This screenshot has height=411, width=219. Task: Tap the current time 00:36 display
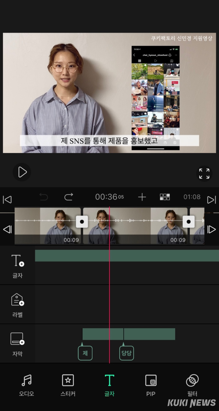coord(109,197)
